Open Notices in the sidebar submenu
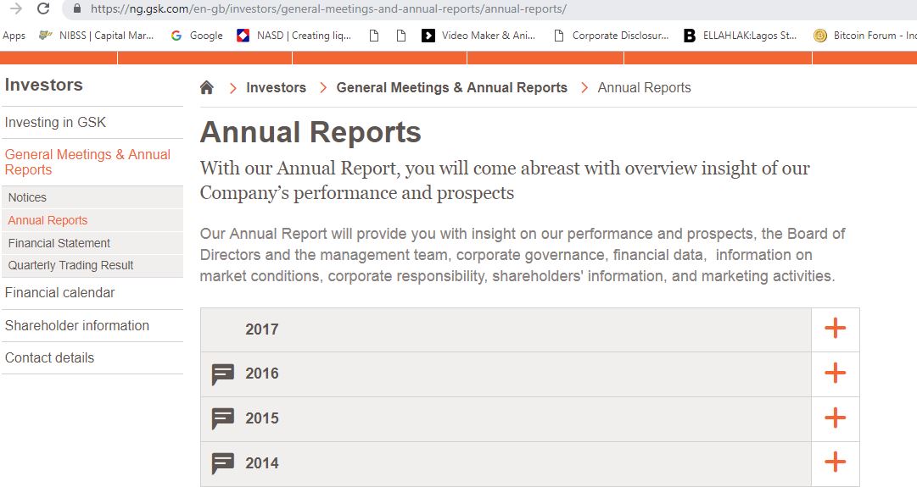 point(27,197)
